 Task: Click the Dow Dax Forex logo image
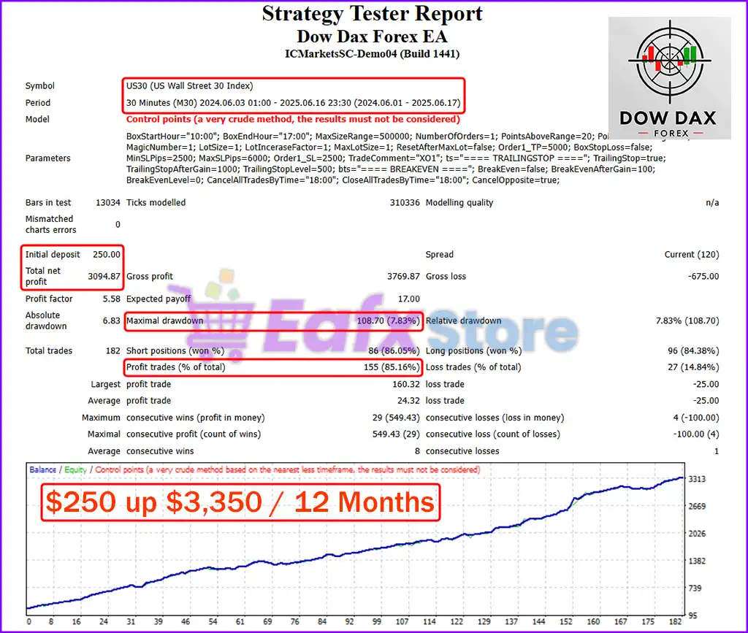[x=669, y=78]
